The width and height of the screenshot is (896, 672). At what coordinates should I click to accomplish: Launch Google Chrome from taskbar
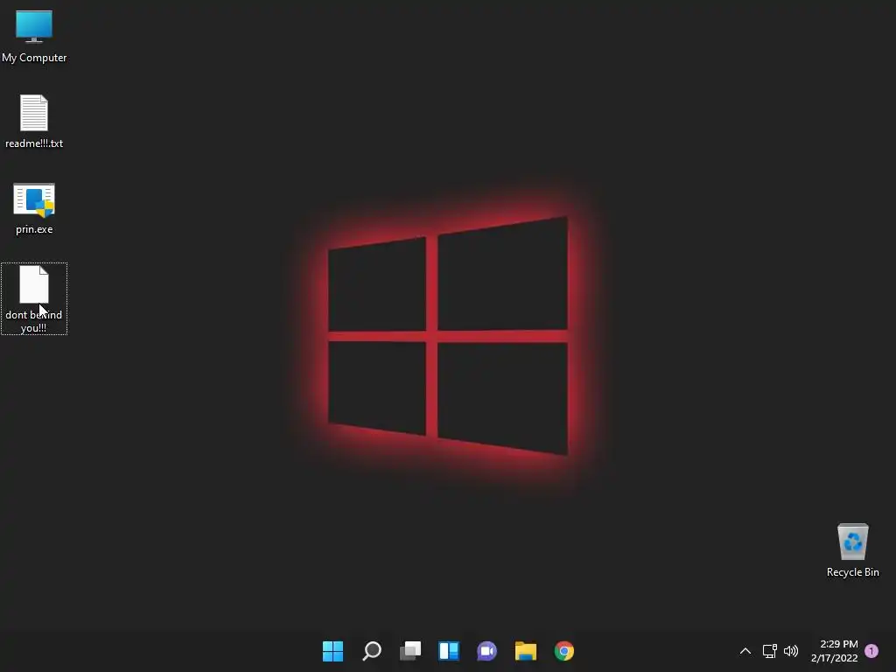[564, 651]
